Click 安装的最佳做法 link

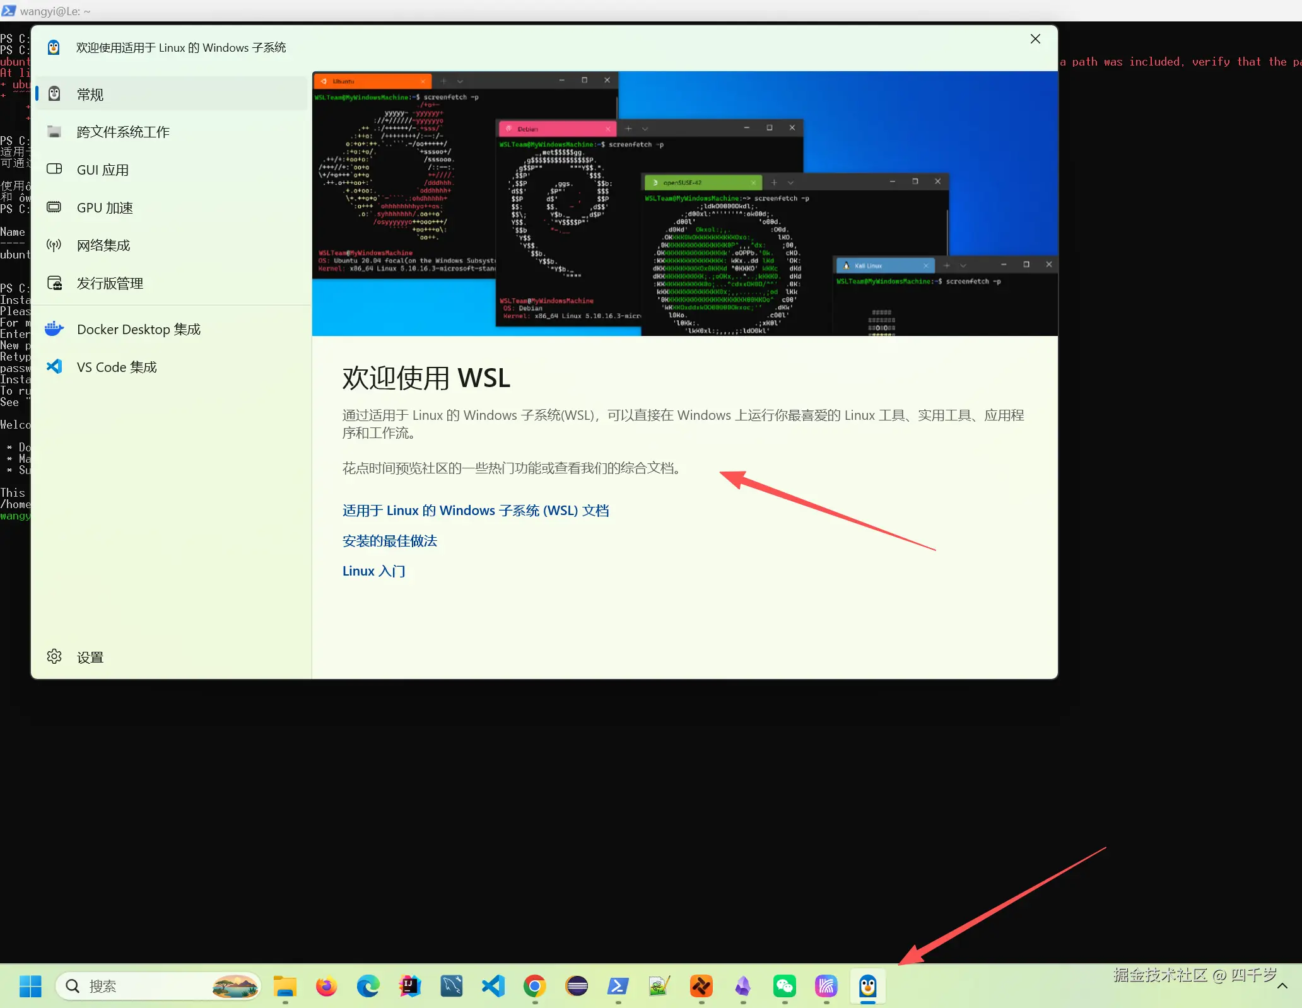coord(389,540)
